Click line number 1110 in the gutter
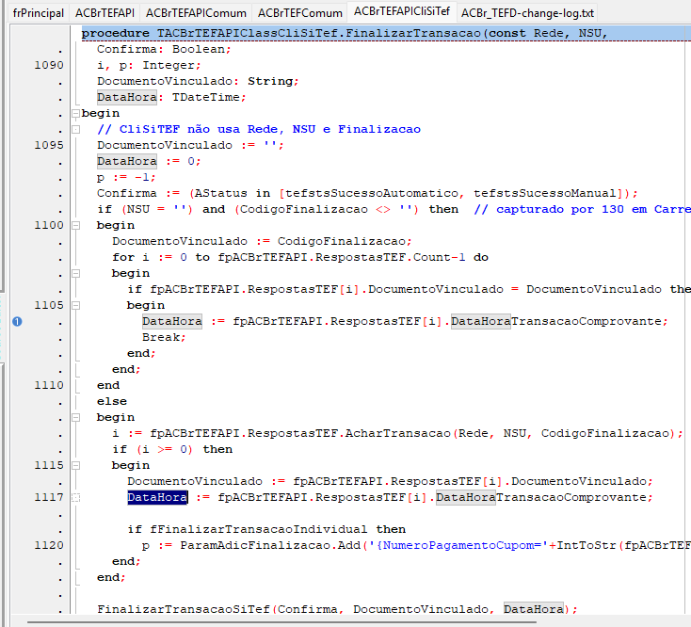Screen dimensions: 691x627 click(49, 386)
